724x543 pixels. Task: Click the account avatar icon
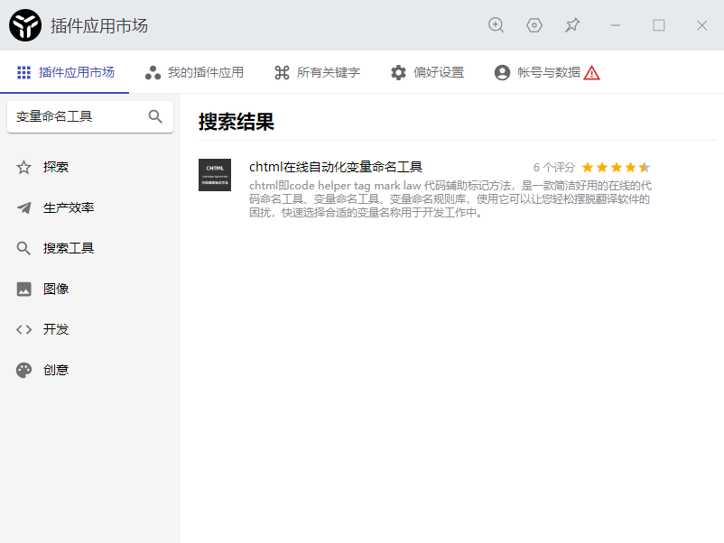click(502, 72)
